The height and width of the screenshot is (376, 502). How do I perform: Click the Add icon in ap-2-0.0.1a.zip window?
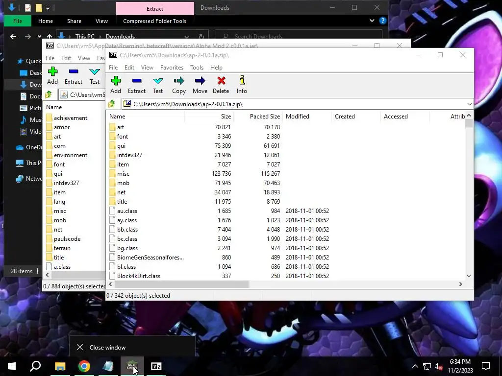[116, 81]
